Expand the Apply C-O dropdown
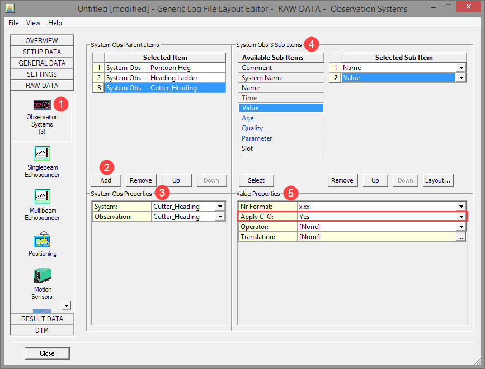The width and height of the screenshot is (485, 369). click(461, 217)
